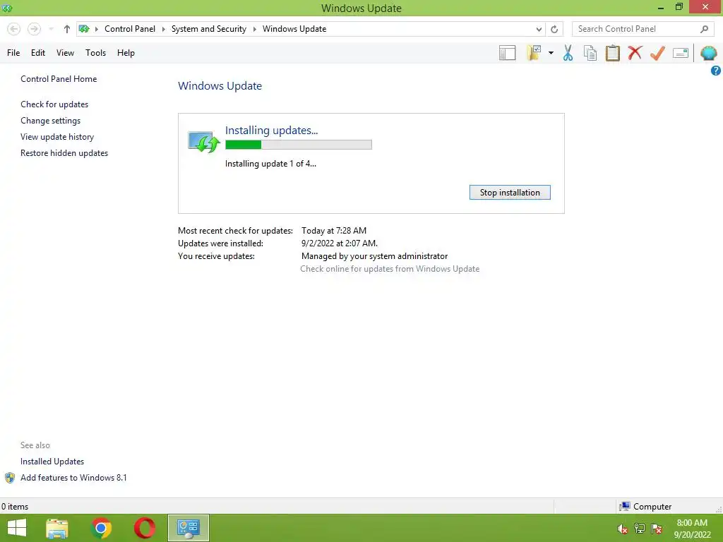Click "Installing update 1 of 4..." text

[270, 164]
